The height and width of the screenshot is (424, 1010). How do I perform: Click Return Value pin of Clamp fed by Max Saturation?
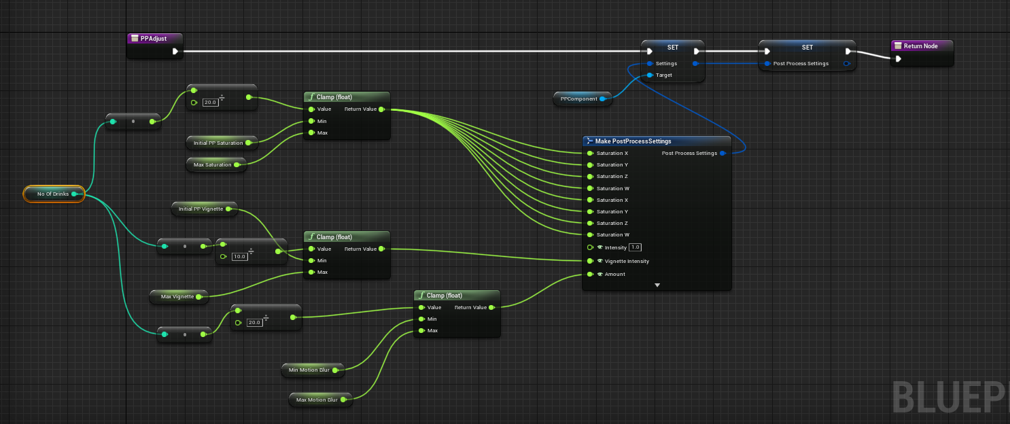tap(381, 109)
